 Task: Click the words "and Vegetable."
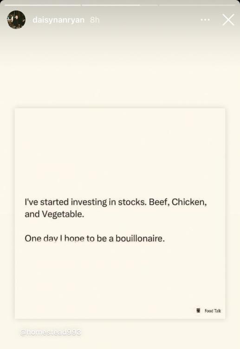[54, 215]
